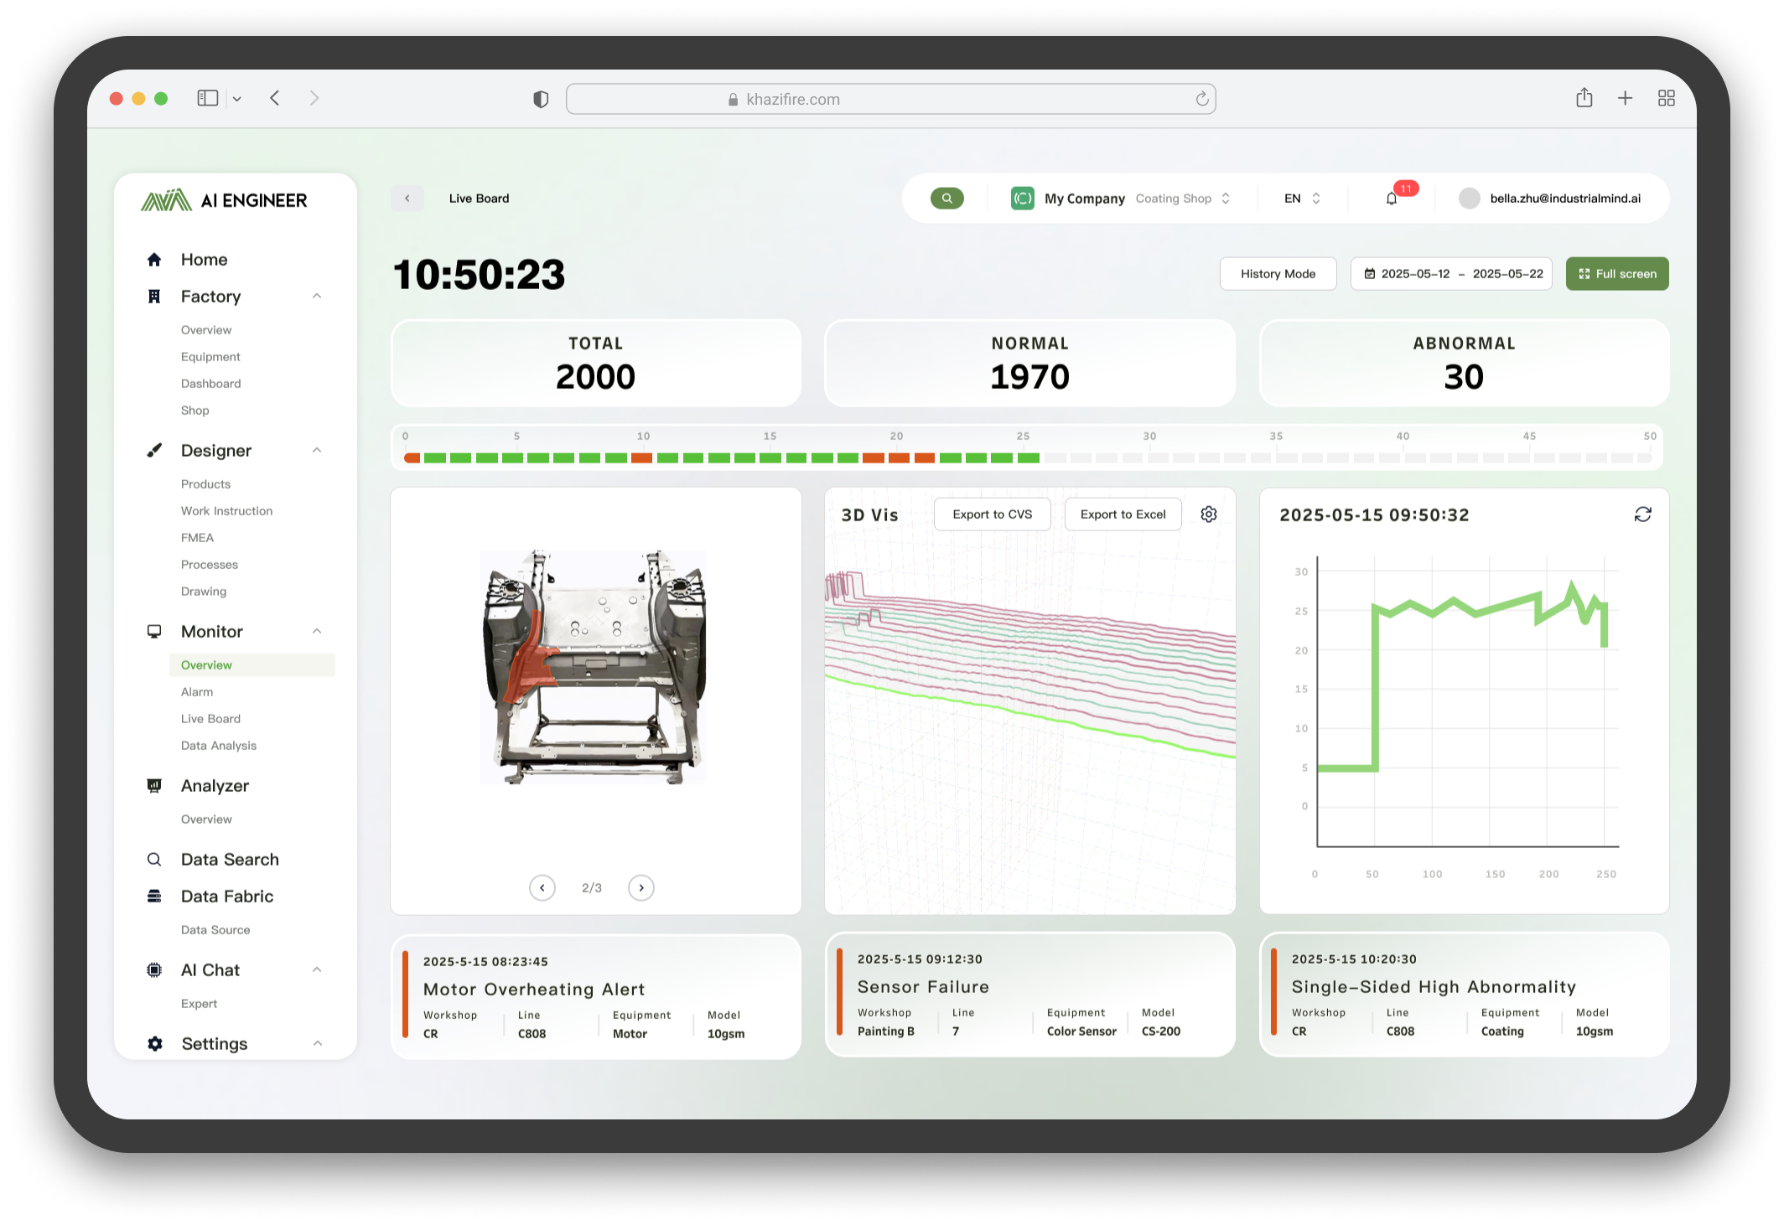Open Alarm under Monitor
The height and width of the screenshot is (1225, 1784).
coord(197,692)
